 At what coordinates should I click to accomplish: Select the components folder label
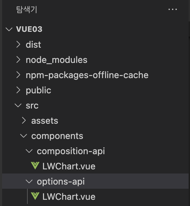pyautogui.click(x=57, y=136)
